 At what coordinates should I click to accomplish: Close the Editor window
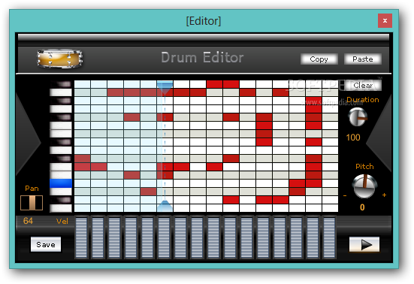coord(385,20)
